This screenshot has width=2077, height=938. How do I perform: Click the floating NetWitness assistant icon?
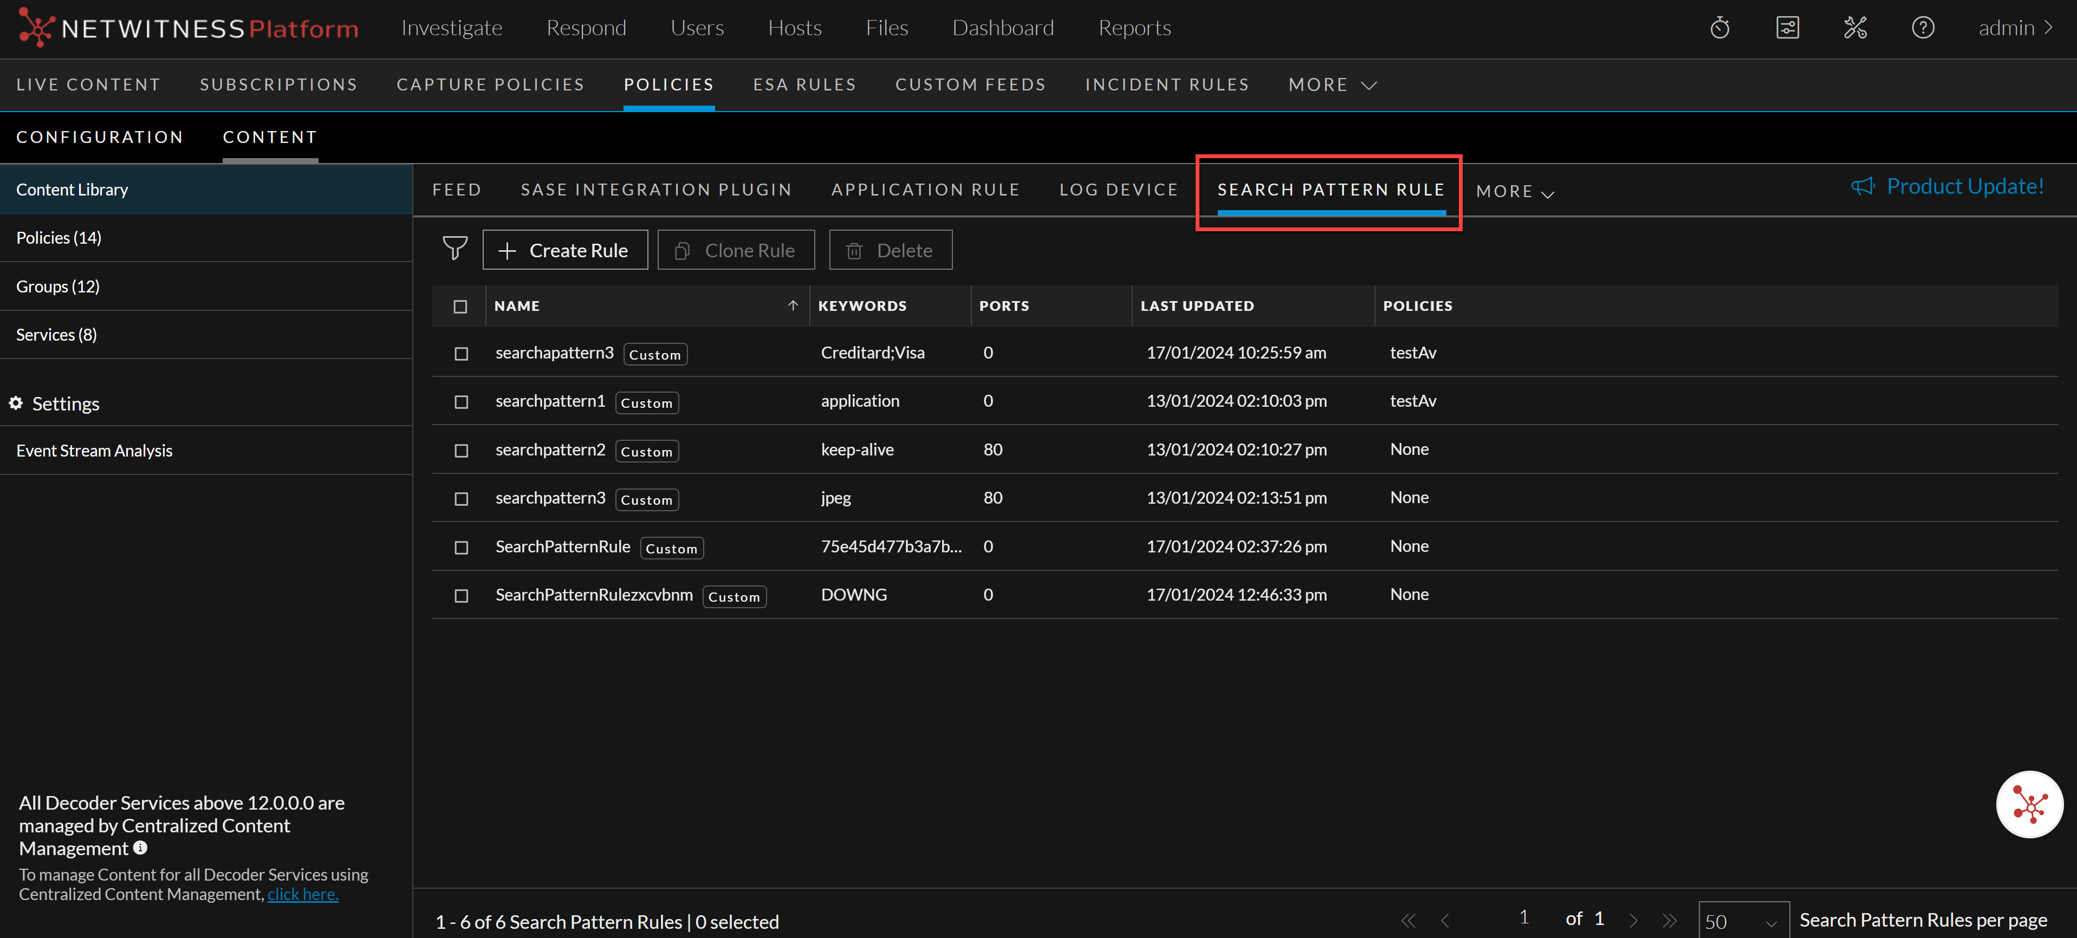pyautogui.click(x=2029, y=804)
